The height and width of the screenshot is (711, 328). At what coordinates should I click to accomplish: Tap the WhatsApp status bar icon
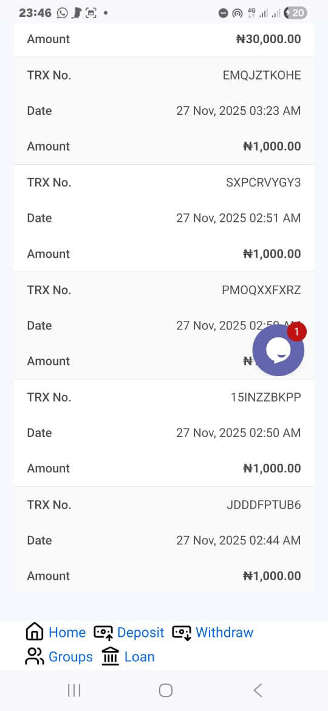click(62, 13)
